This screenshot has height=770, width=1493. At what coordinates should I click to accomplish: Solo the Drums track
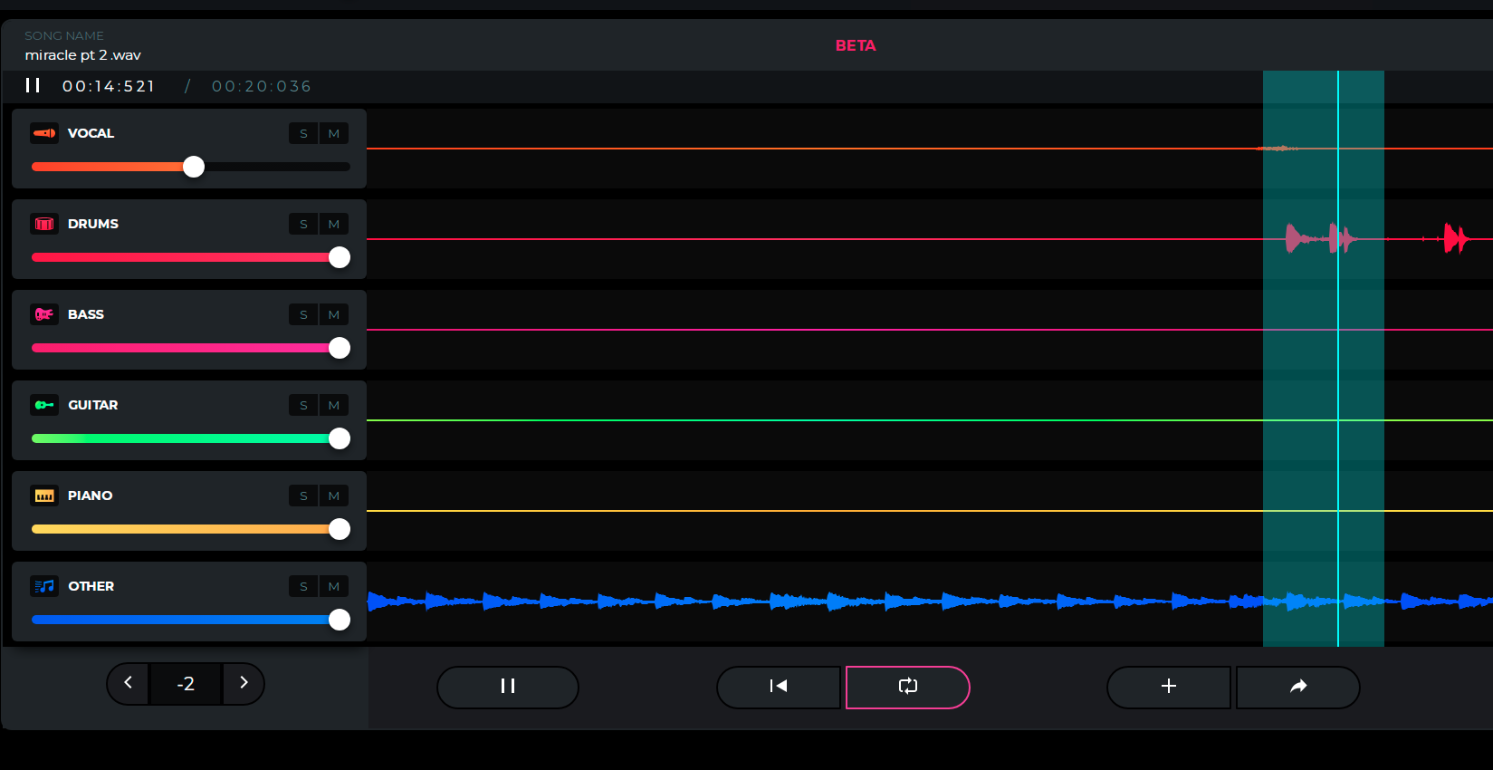(x=303, y=224)
